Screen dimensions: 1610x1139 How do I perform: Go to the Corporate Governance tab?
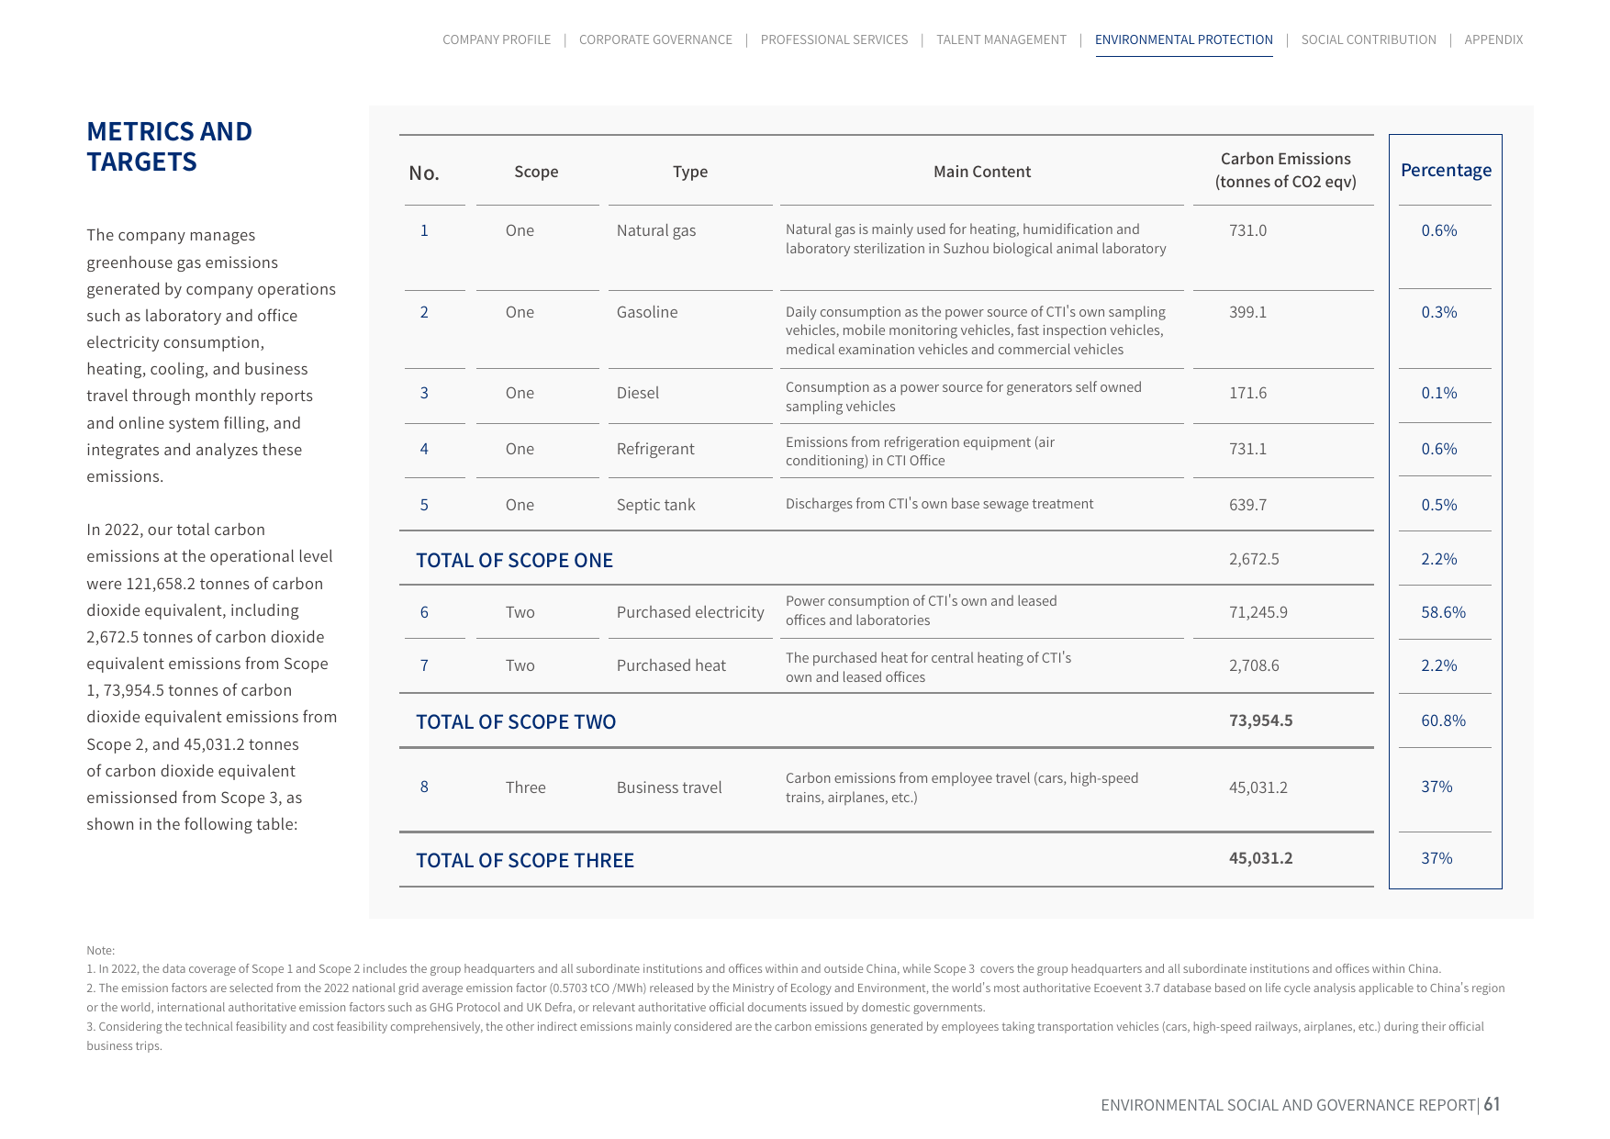click(655, 39)
